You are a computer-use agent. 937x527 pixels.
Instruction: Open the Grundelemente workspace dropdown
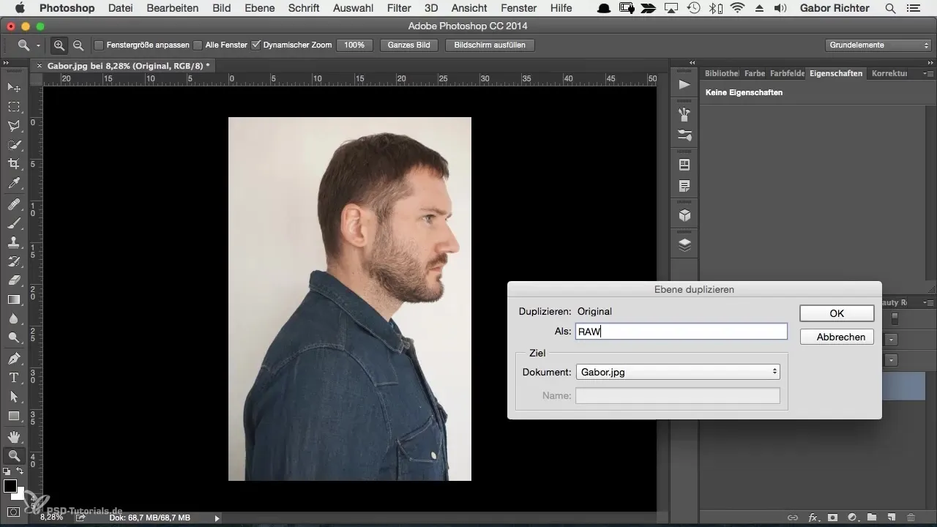tap(879, 45)
